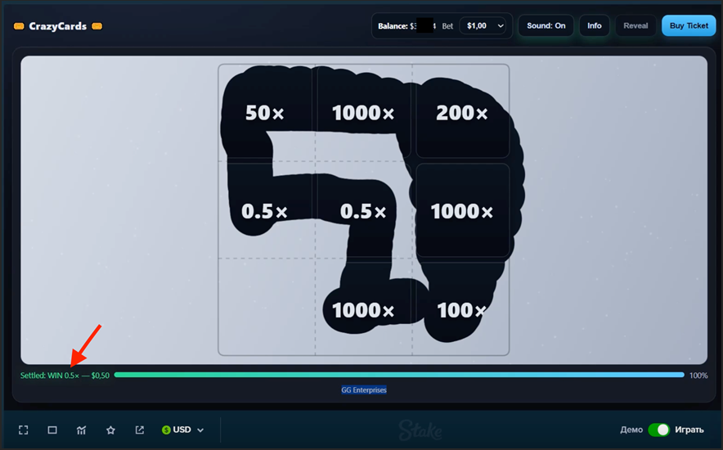Switch to theater mode with the rectangle icon

(x=52, y=430)
